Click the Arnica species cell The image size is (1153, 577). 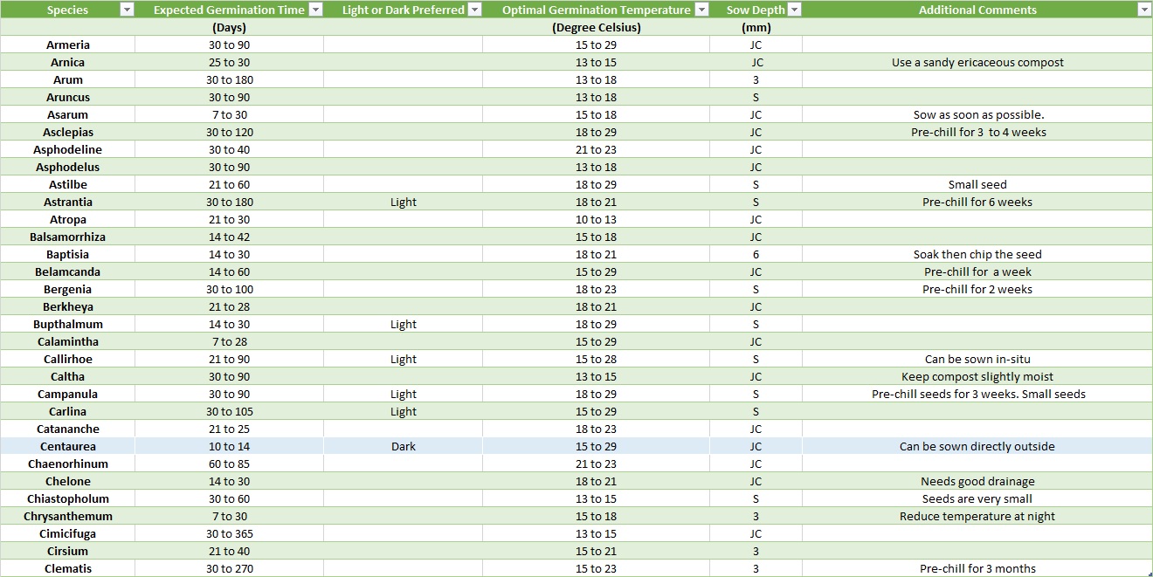[68, 62]
